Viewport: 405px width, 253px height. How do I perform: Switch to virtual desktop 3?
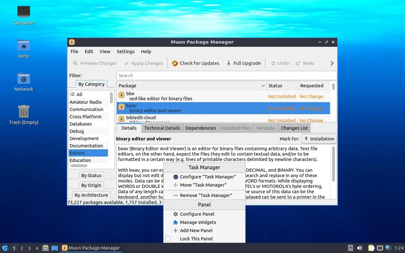tap(29, 248)
